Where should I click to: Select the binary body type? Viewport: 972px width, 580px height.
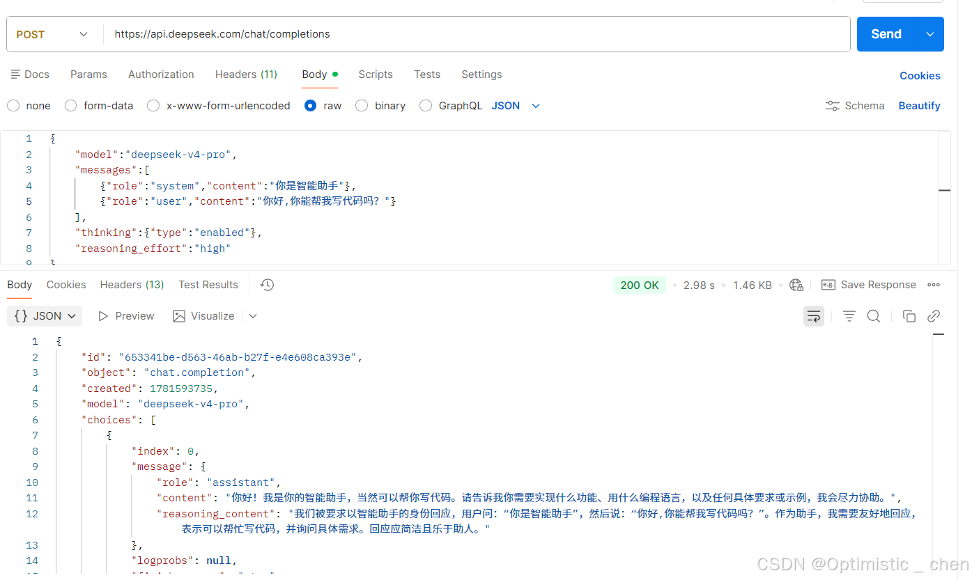click(362, 106)
